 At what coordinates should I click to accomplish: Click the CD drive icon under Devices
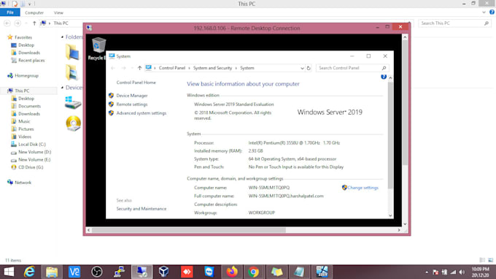point(74,123)
